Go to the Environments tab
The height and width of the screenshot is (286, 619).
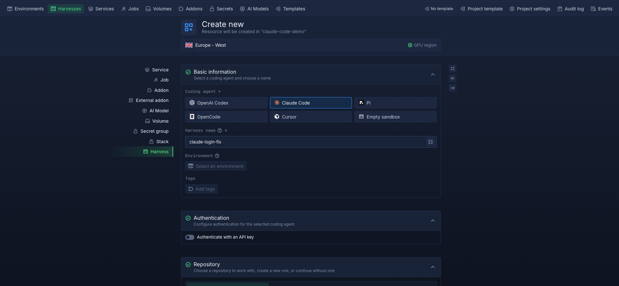(25, 9)
